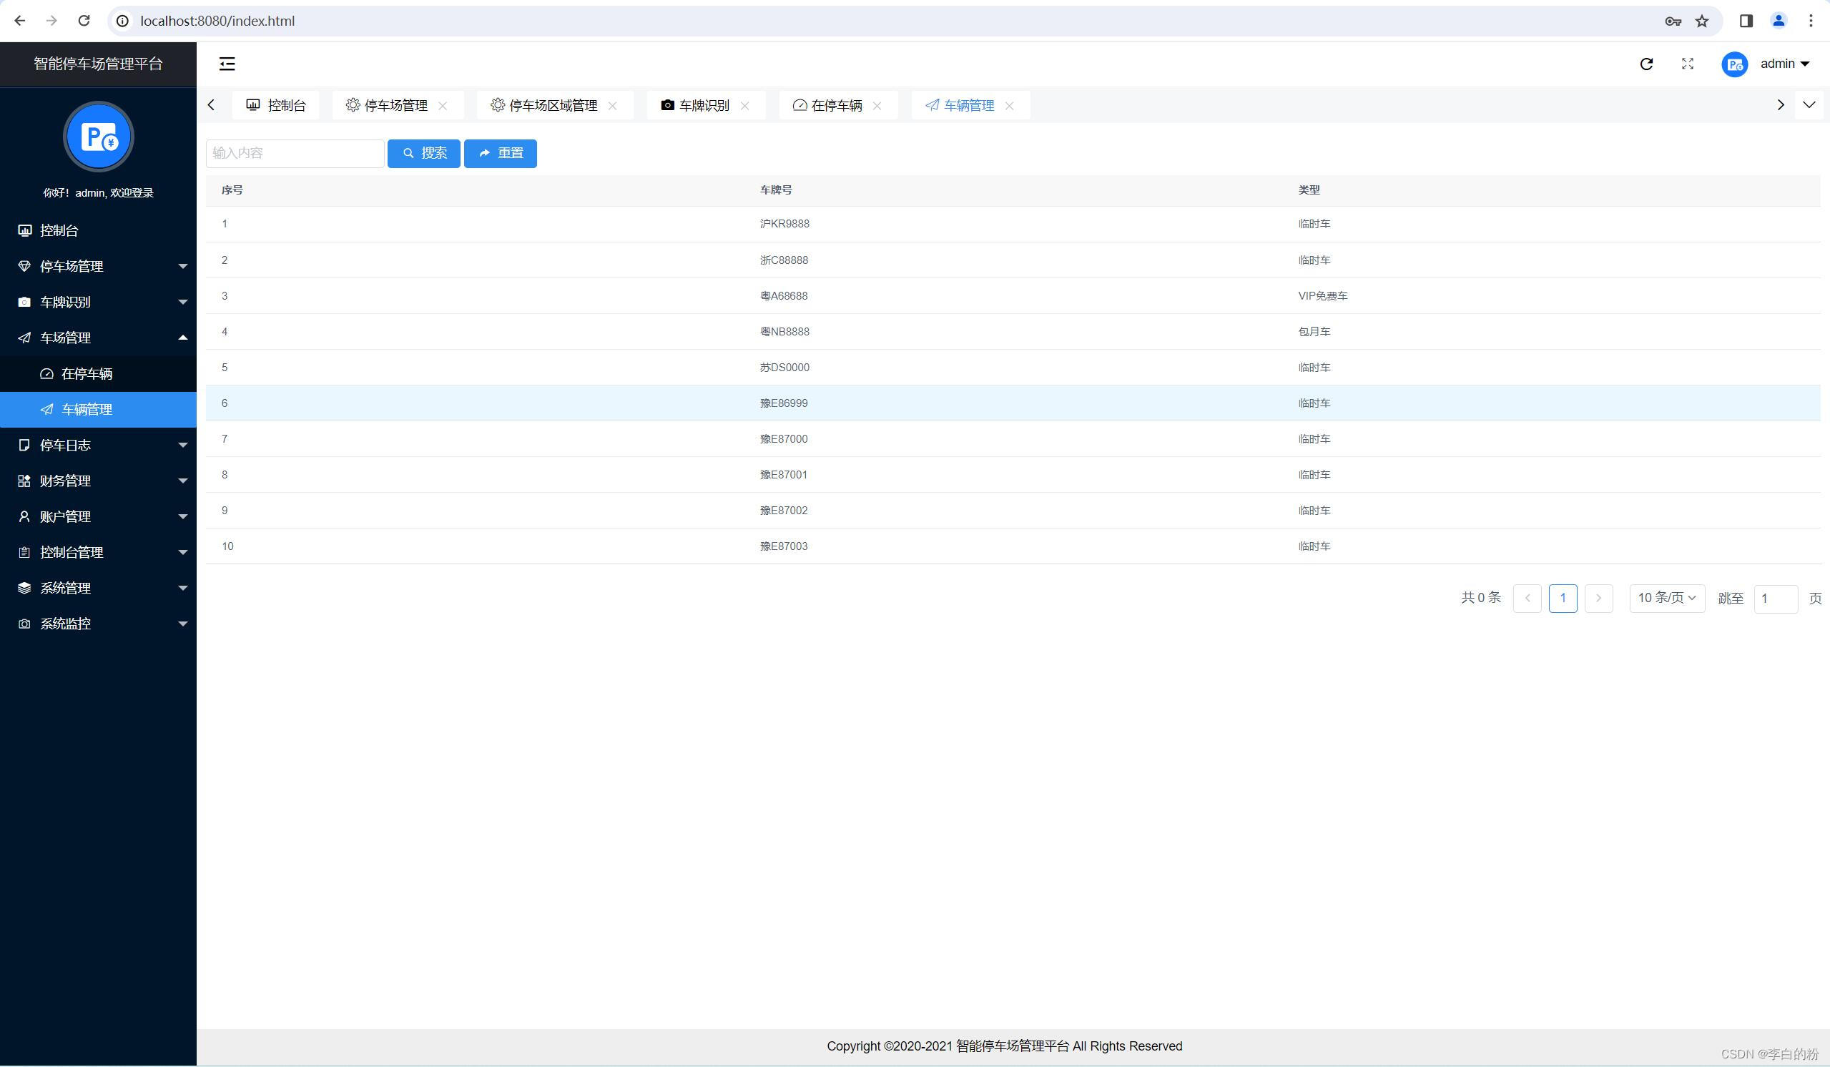Image resolution: width=1830 pixels, height=1067 pixels.
Task: Click the parking logo avatar in sidebar
Action: tap(99, 137)
